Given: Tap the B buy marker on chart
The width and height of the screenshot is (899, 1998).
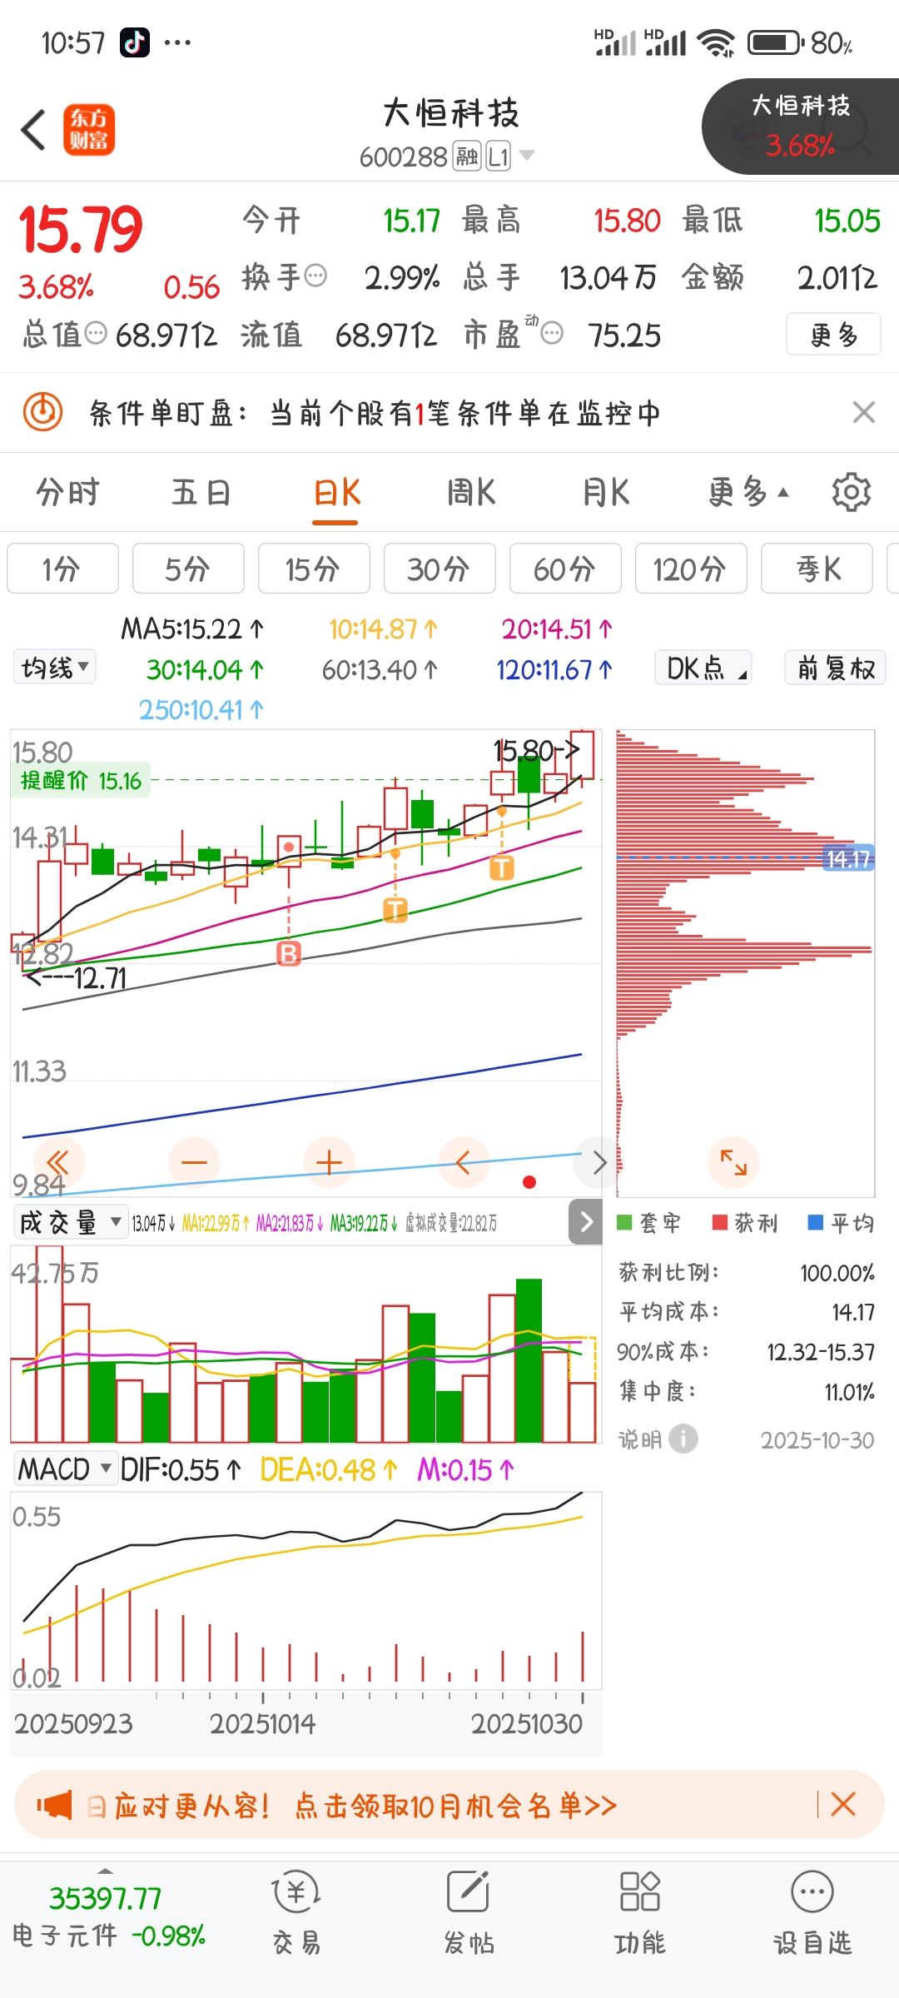Looking at the screenshot, I should [289, 953].
